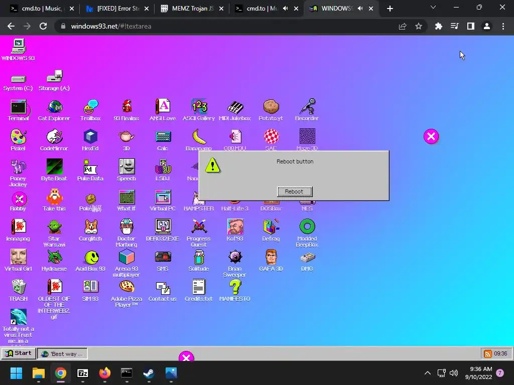The width and height of the screenshot is (514, 385).
Task: Open GAFA 3D icon
Action: tap(271, 257)
